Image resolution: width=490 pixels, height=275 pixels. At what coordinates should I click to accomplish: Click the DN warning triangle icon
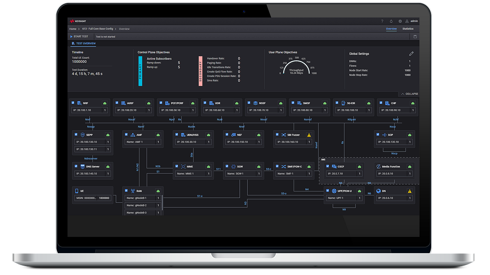pos(409,191)
